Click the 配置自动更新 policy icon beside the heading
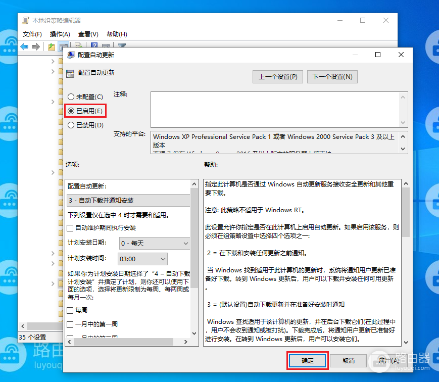This screenshot has height=382, width=439. coord(70,73)
